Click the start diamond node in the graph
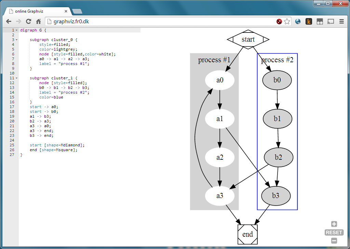350x249 pixels. click(248, 39)
